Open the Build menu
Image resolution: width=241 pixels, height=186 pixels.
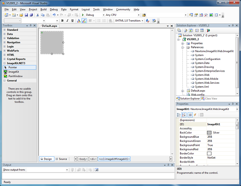pos(43,10)
